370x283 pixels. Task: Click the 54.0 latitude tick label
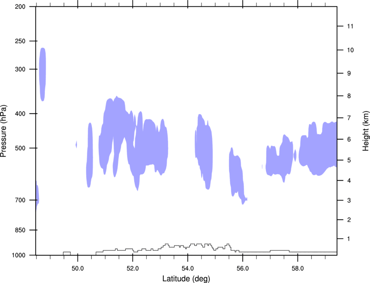[x=188, y=269]
